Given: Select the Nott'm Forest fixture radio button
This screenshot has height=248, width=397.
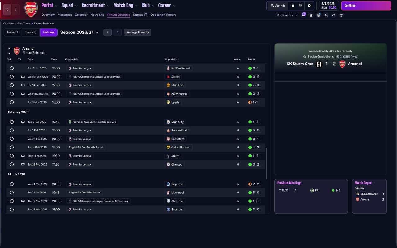Looking at the screenshot, I should (x=11, y=68).
